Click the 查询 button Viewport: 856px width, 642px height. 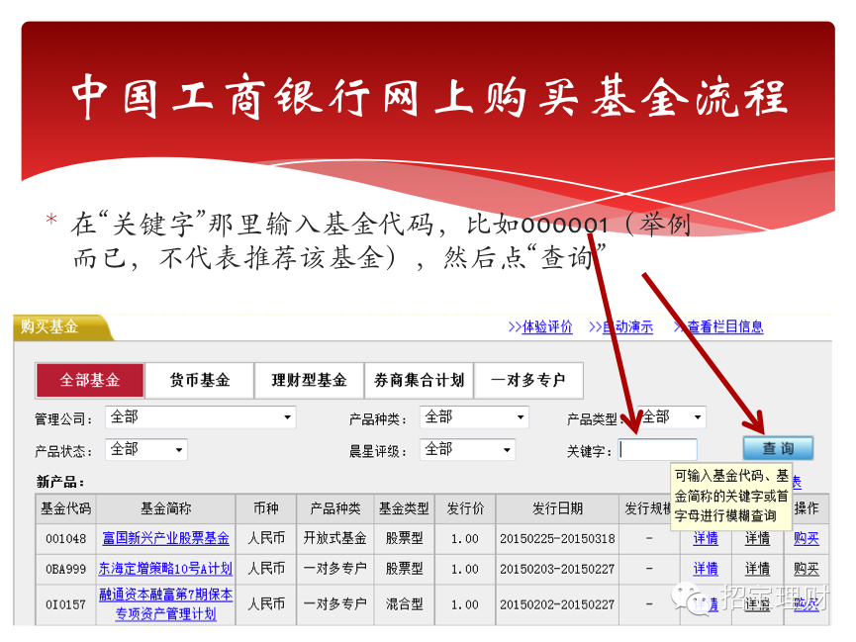[778, 448]
